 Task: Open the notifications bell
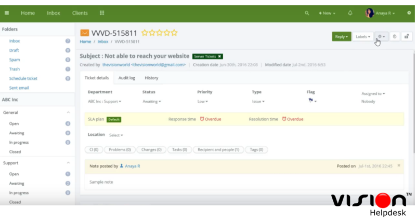(350, 13)
